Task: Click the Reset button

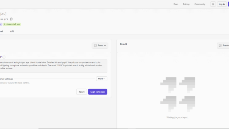Action: (81, 92)
